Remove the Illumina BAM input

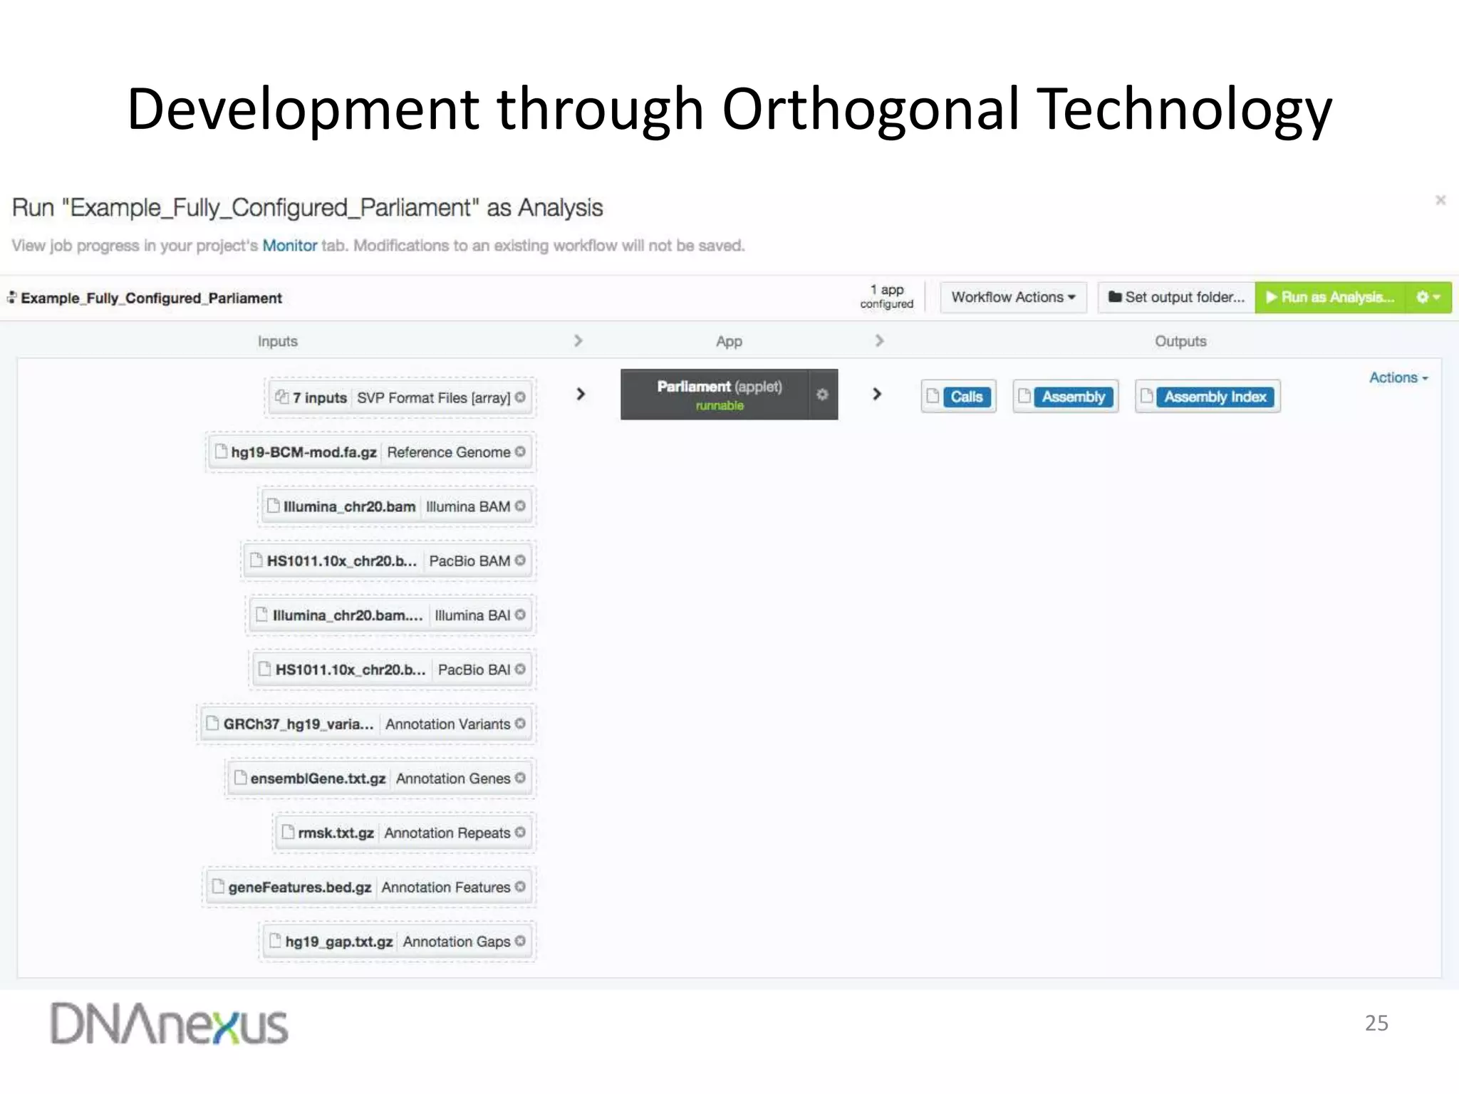pyautogui.click(x=520, y=506)
